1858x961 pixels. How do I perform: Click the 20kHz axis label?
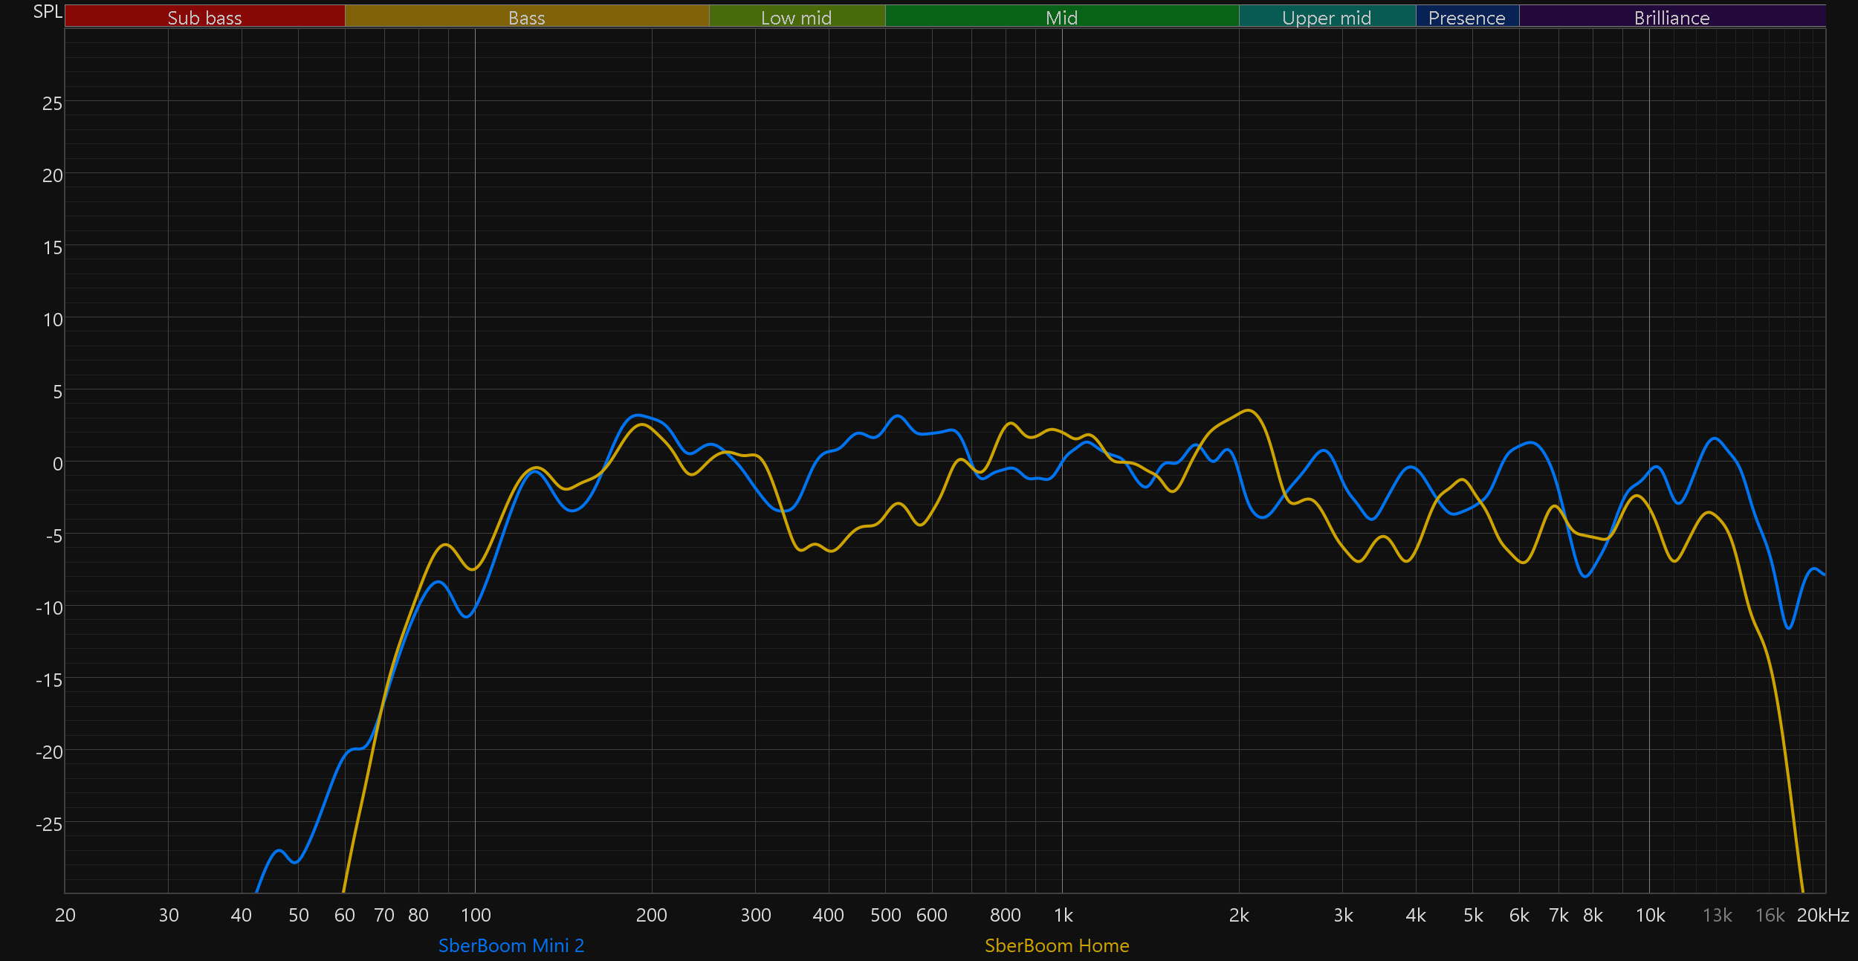pyautogui.click(x=1822, y=915)
